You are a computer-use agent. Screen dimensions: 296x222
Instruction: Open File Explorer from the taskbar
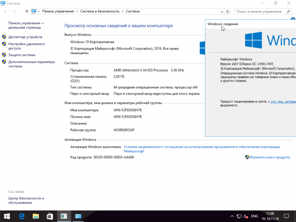click(36, 216)
